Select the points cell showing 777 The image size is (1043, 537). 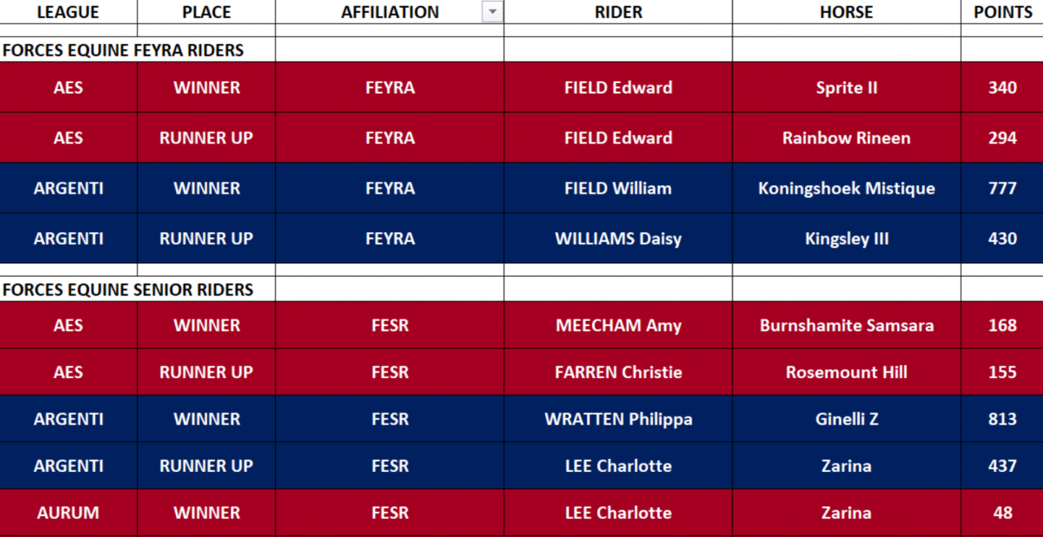pos(1002,188)
